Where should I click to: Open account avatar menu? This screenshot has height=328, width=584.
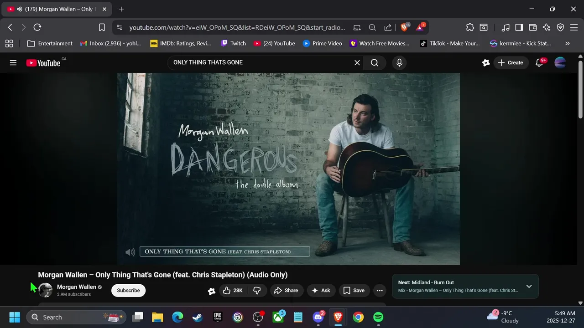[560, 63]
